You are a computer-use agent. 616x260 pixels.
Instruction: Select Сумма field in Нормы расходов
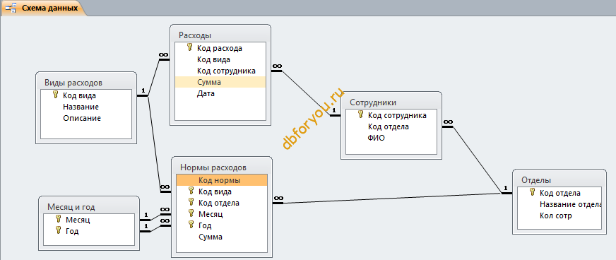[222, 237]
